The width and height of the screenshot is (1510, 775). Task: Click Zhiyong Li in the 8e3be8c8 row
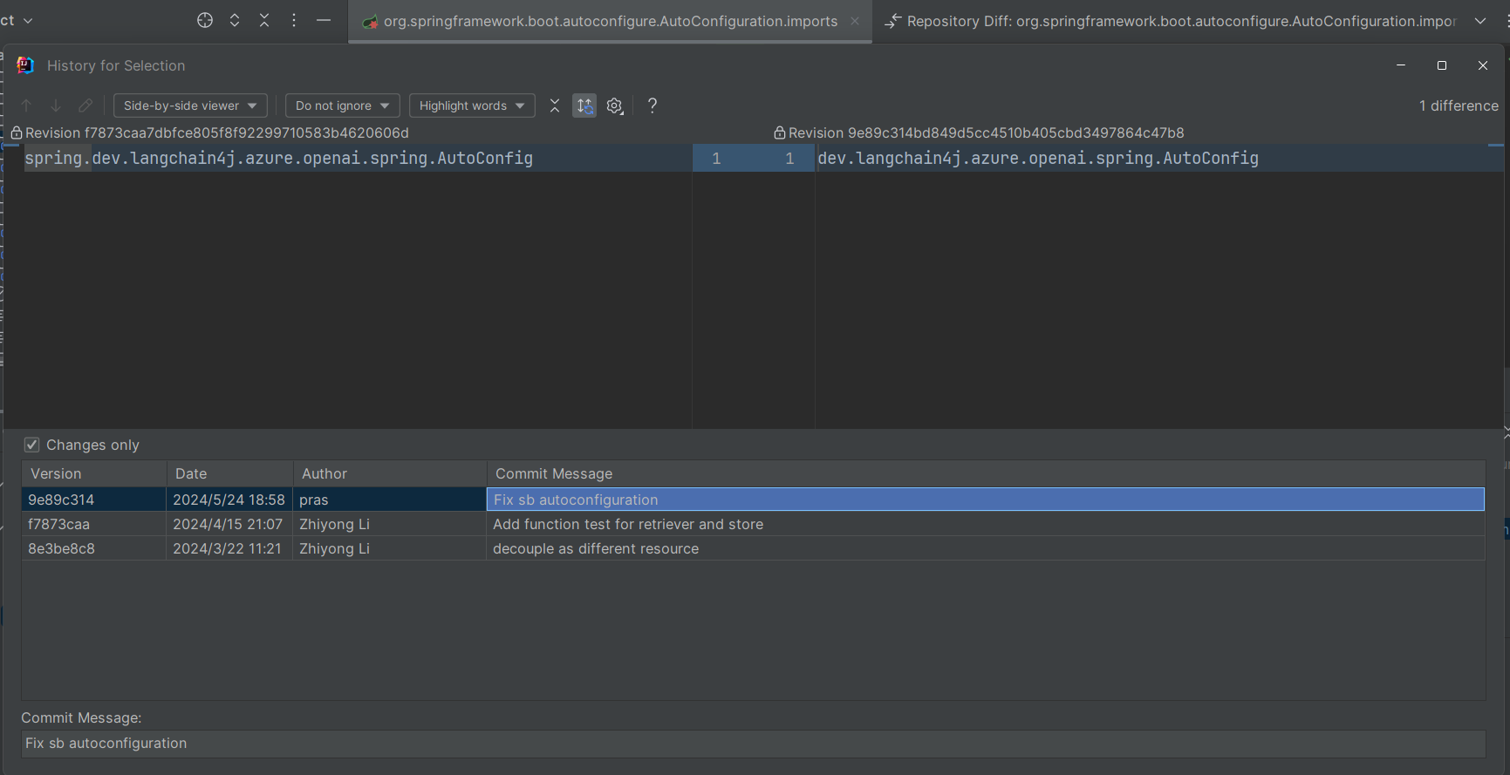coord(389,548)
